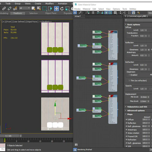Activate the Select Object tool
Image resolution: width=152 pixels, height=152 pixels.
(33, 9)
